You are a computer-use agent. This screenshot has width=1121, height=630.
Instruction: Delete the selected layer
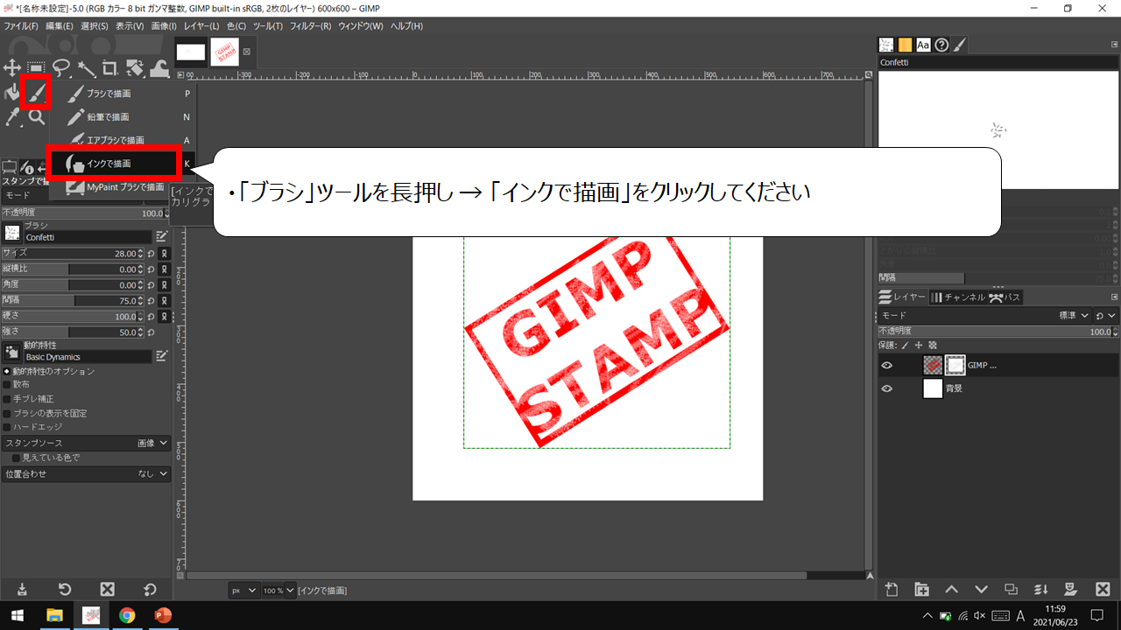[1103, 590]
